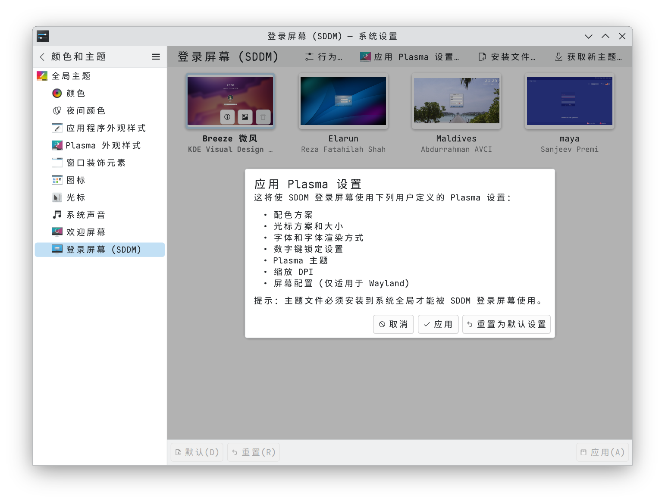Click the info icon on Breeze thumbnail
This screenshot has height=504, width=665.
tap(227, 117)
